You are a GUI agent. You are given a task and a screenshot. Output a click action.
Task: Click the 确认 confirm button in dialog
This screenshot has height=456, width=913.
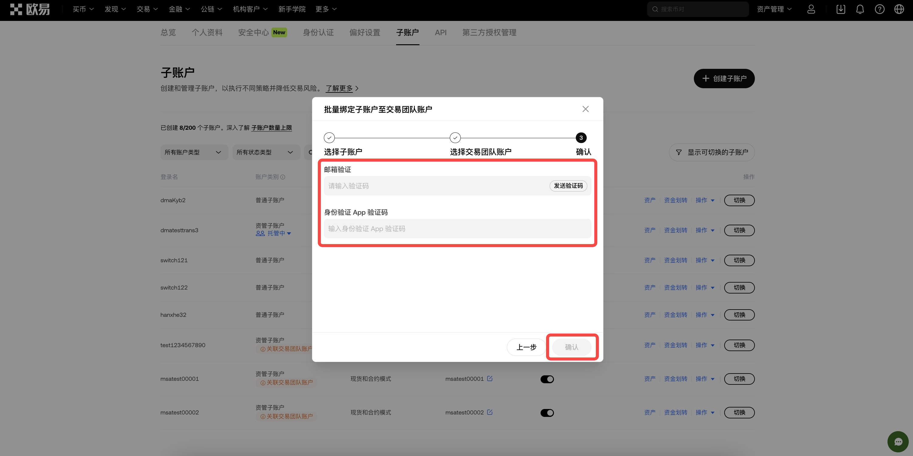[x=572, y=347]
